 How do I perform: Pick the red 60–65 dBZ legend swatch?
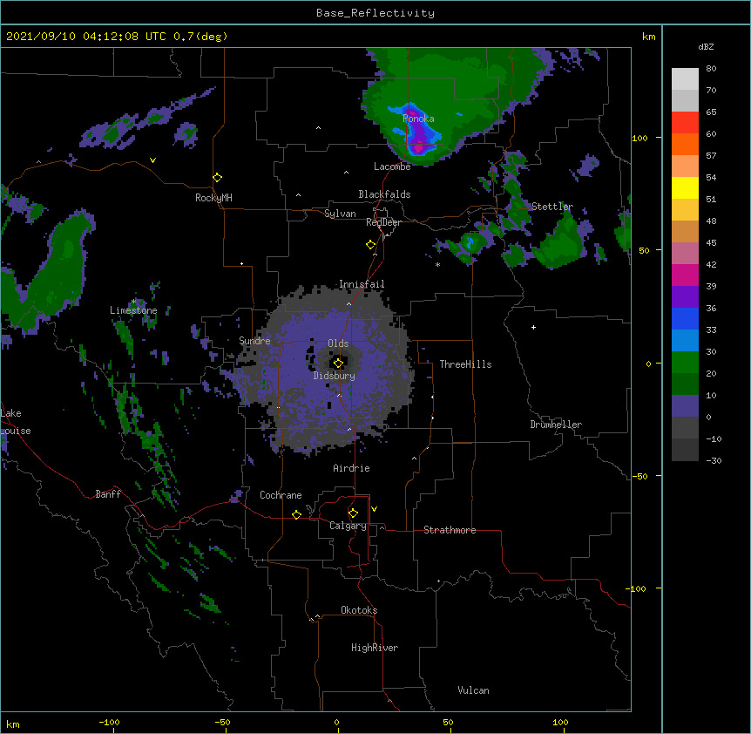pyautogui.click(x=685, y=122)
